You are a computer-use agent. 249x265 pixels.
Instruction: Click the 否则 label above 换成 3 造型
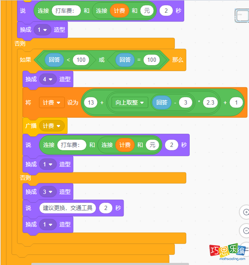[25, 178]
